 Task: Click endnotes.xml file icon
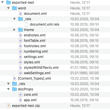point(20,35)
